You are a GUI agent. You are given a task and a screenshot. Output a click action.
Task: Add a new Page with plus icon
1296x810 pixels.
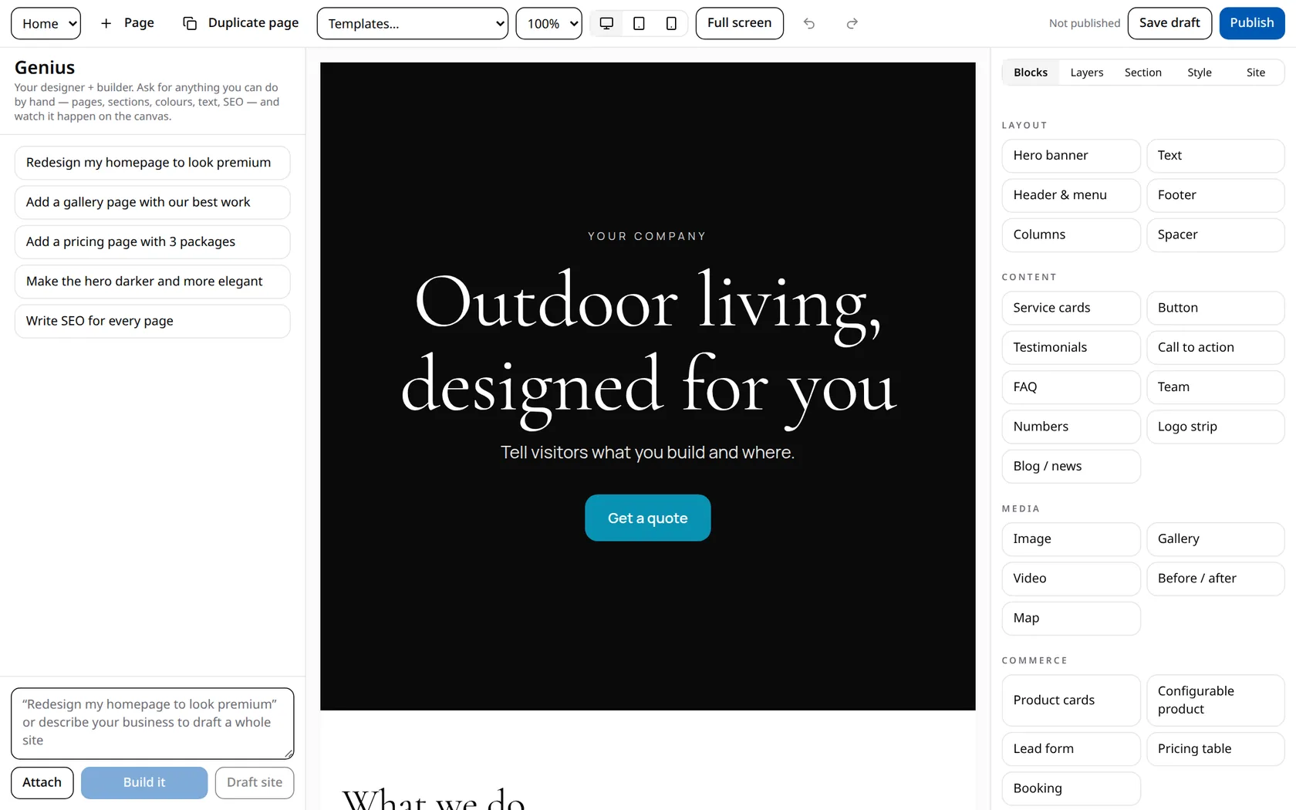point(127,23)
